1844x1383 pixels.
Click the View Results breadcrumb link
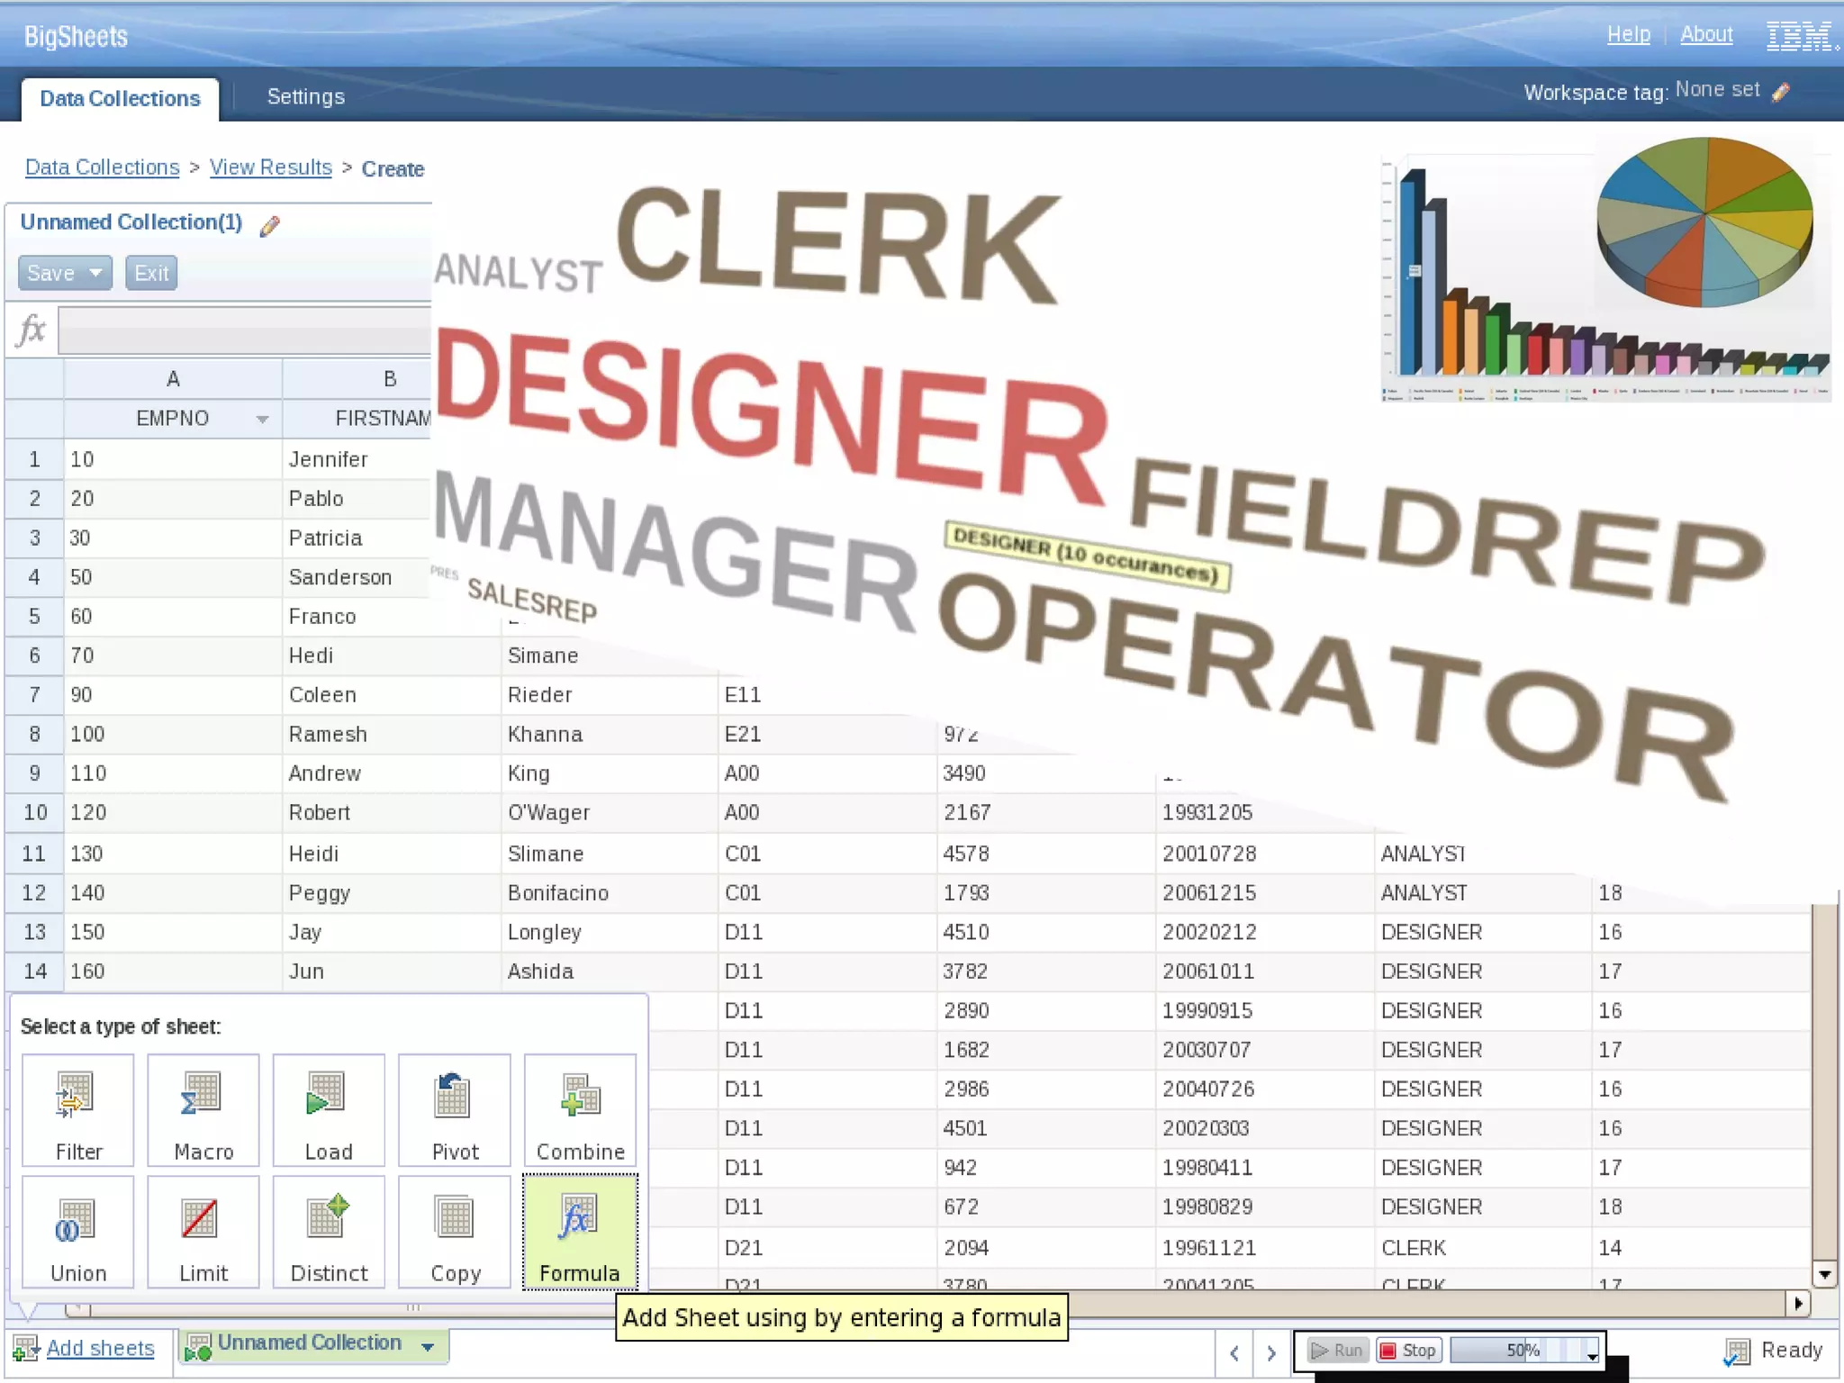point(270,167)
